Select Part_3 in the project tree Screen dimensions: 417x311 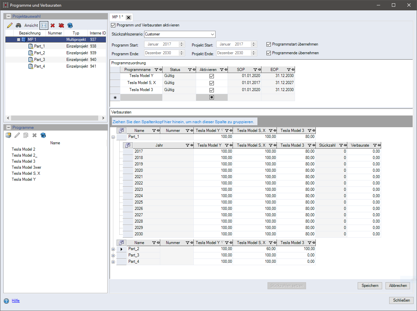(40, 60)
